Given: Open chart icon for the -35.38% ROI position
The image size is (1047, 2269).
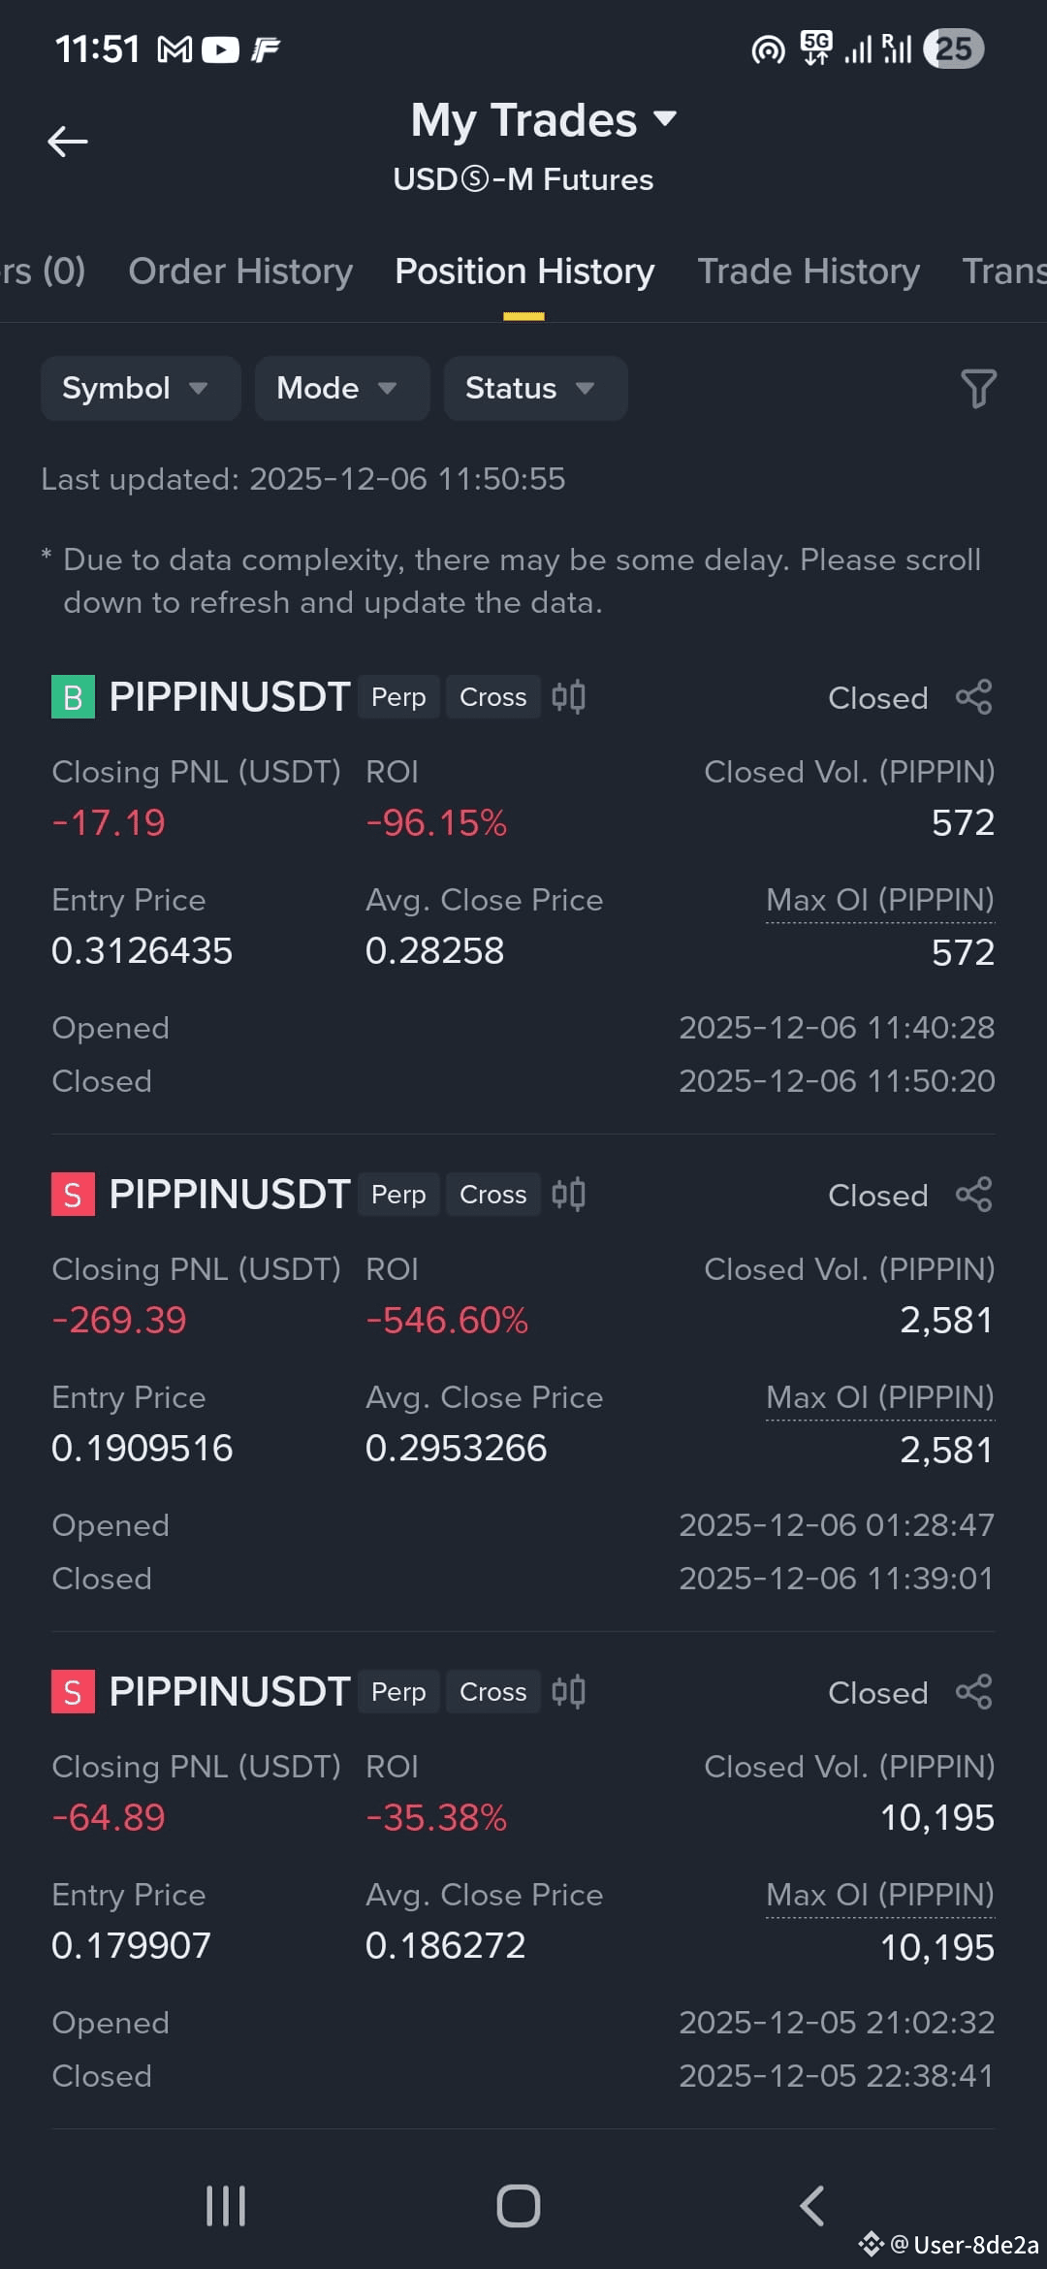Looking at the screenshot, I should point(568,1692).
